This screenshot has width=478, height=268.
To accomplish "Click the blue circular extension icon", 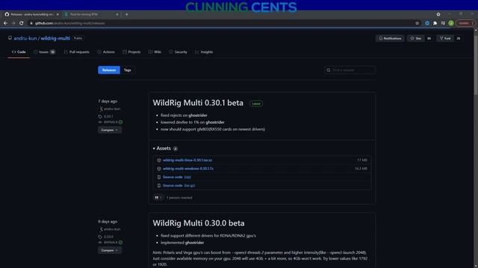I will [427, 23].
